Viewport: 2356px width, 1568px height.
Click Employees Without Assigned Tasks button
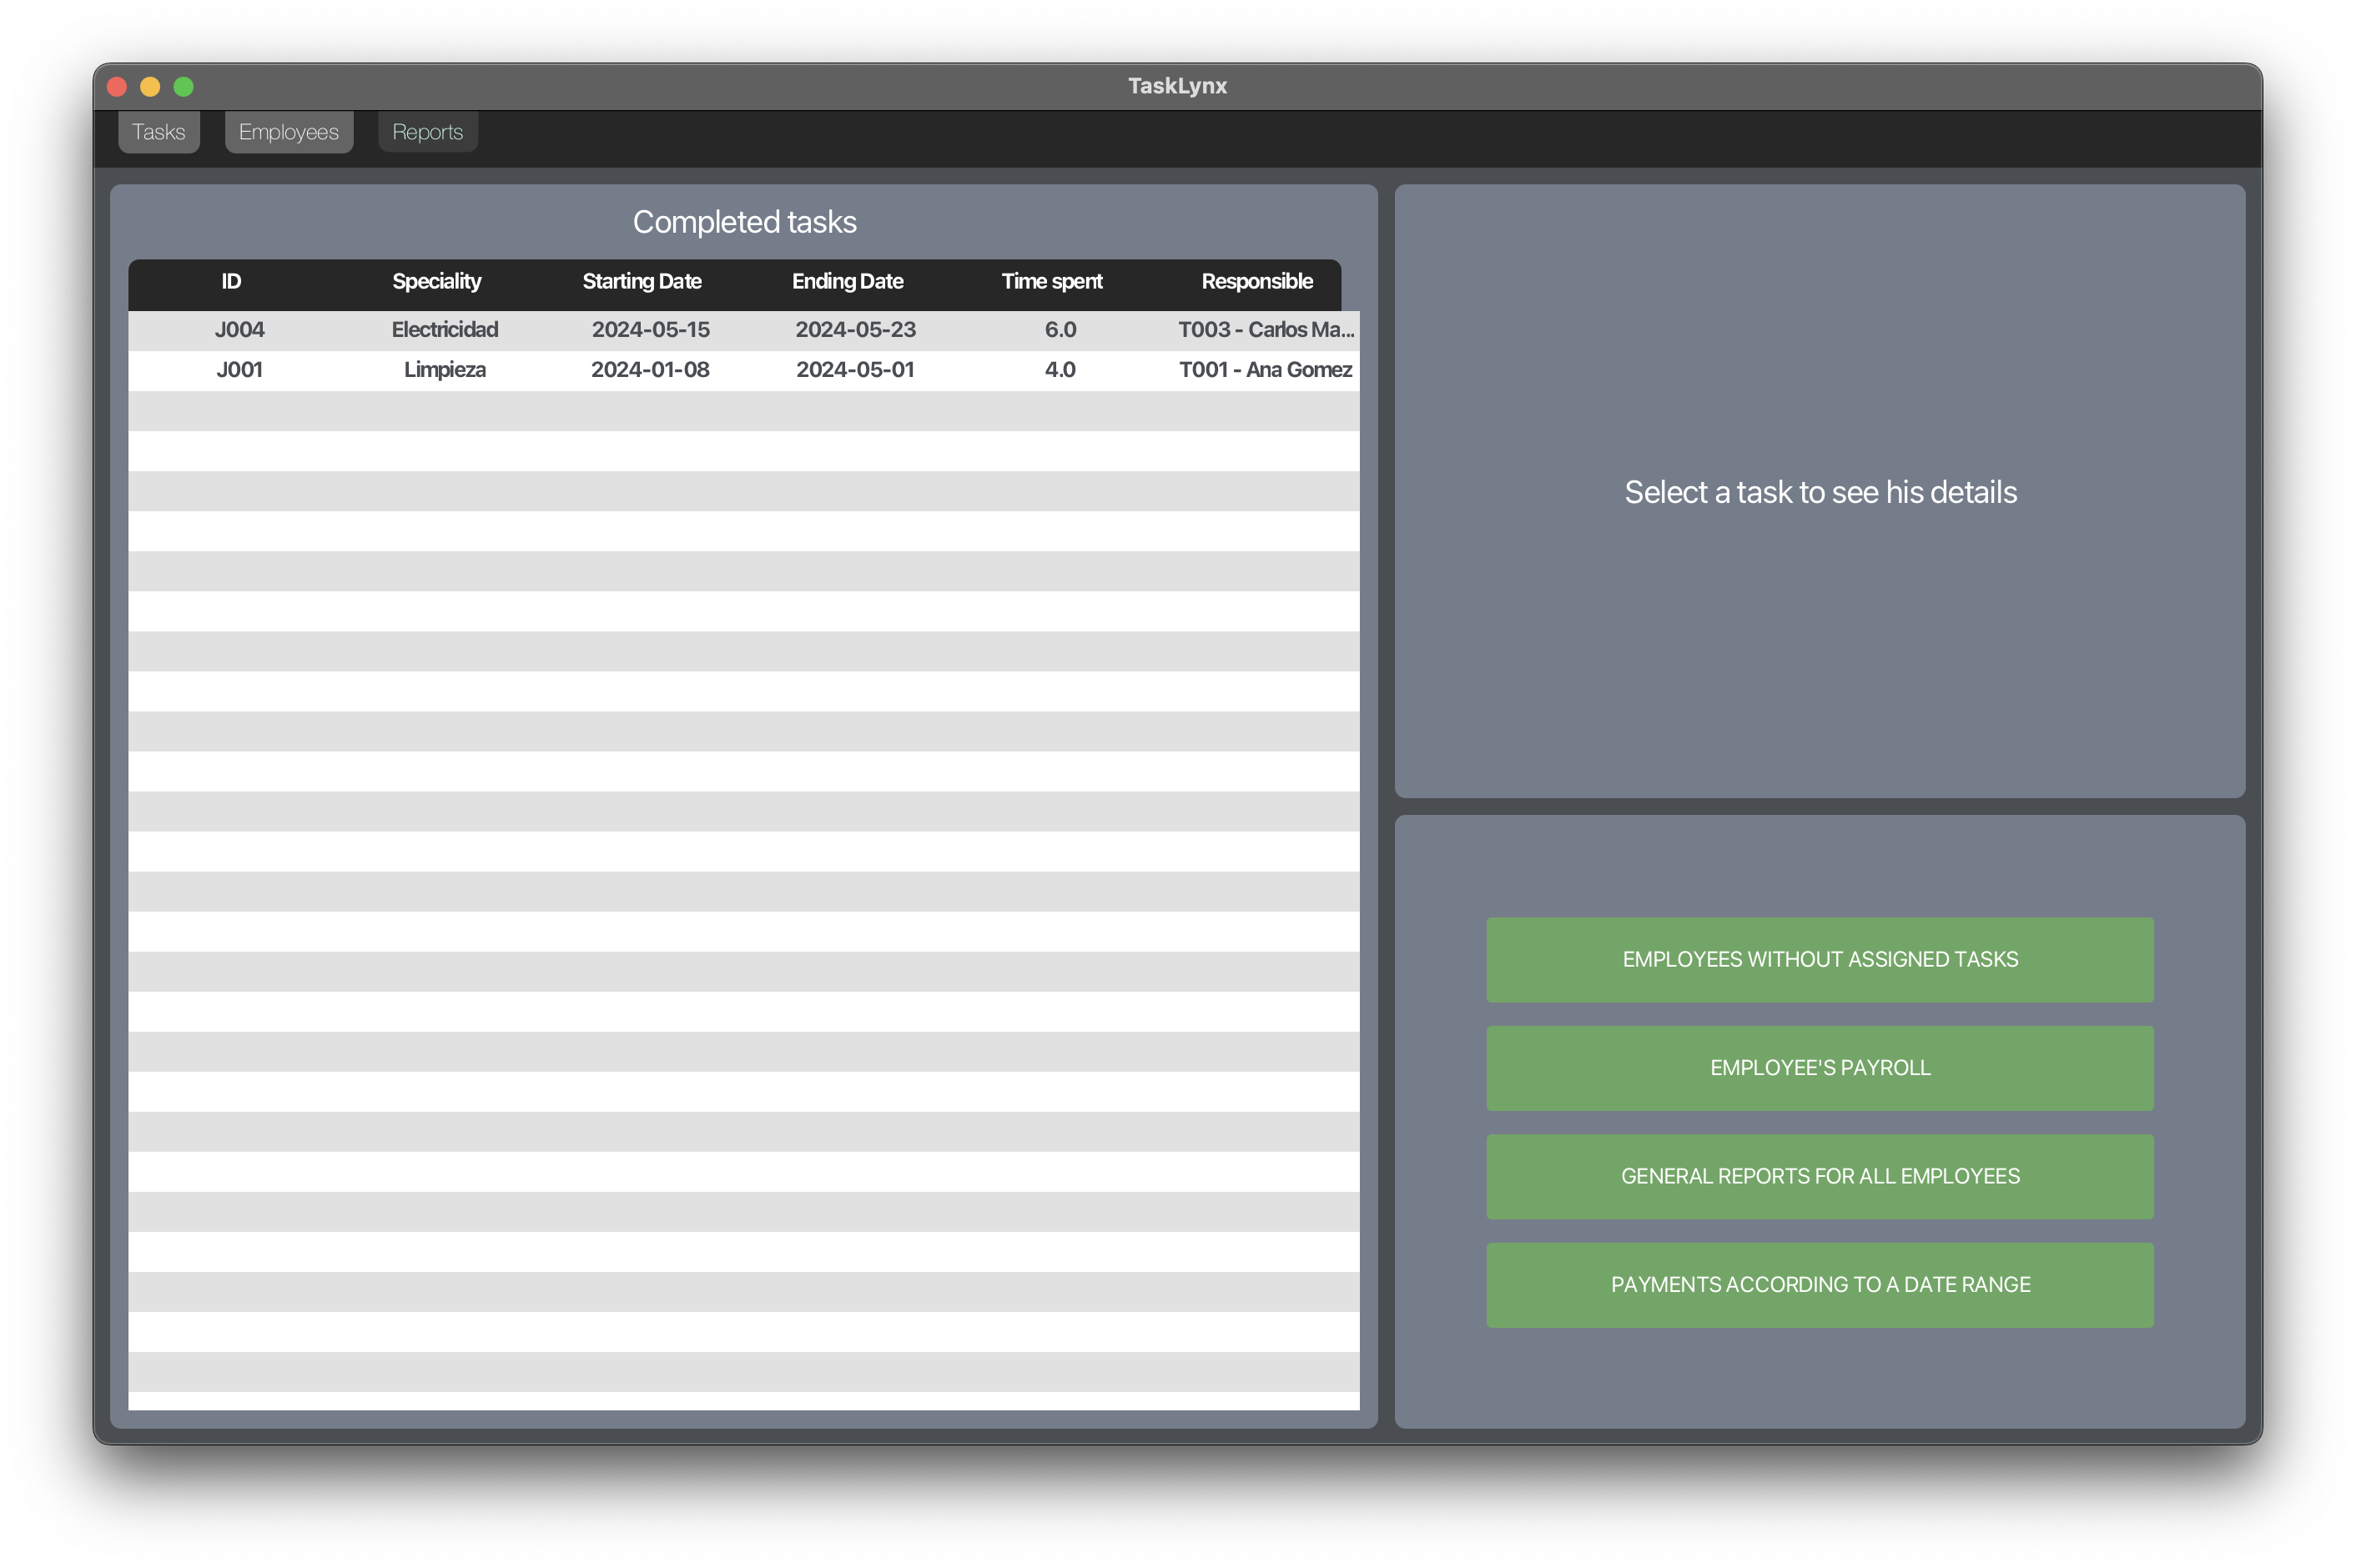pos(1819,959)
